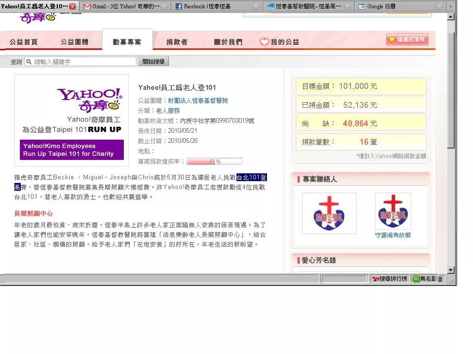
Task: Click the 愛心芳名錄 section header
Action: coord(361,260)
